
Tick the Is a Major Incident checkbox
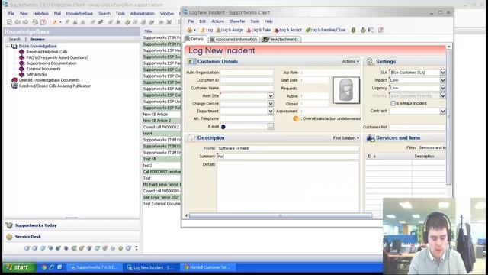(393, 103)
